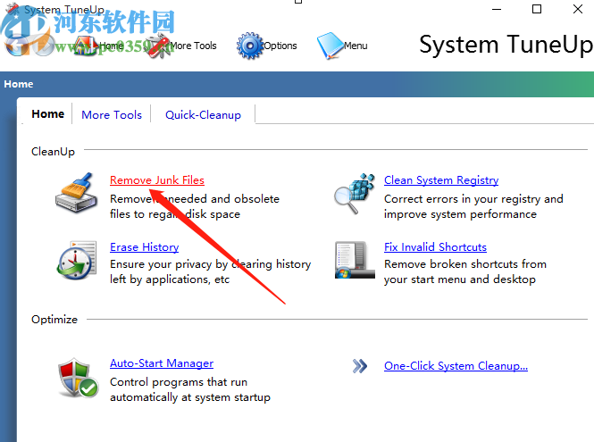
Task: Click the Home toolbar house icon
Action: (x=85, y=46)
